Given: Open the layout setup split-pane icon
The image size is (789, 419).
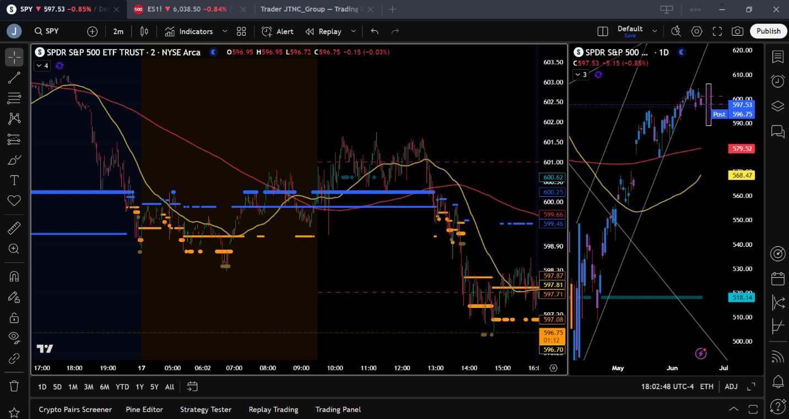Looking at the screenshot, I should point(603,31).
